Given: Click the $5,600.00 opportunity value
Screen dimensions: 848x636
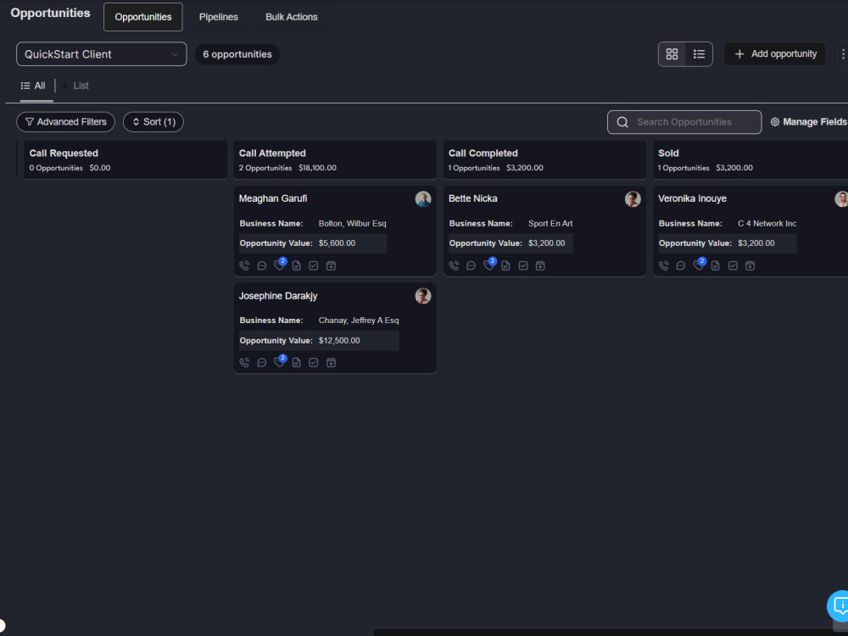Looking at the screenshot, I should [x=337, y=243].
